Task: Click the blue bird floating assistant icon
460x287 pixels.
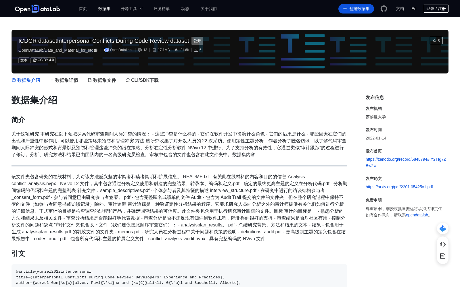Action: [x=443, y=228]
